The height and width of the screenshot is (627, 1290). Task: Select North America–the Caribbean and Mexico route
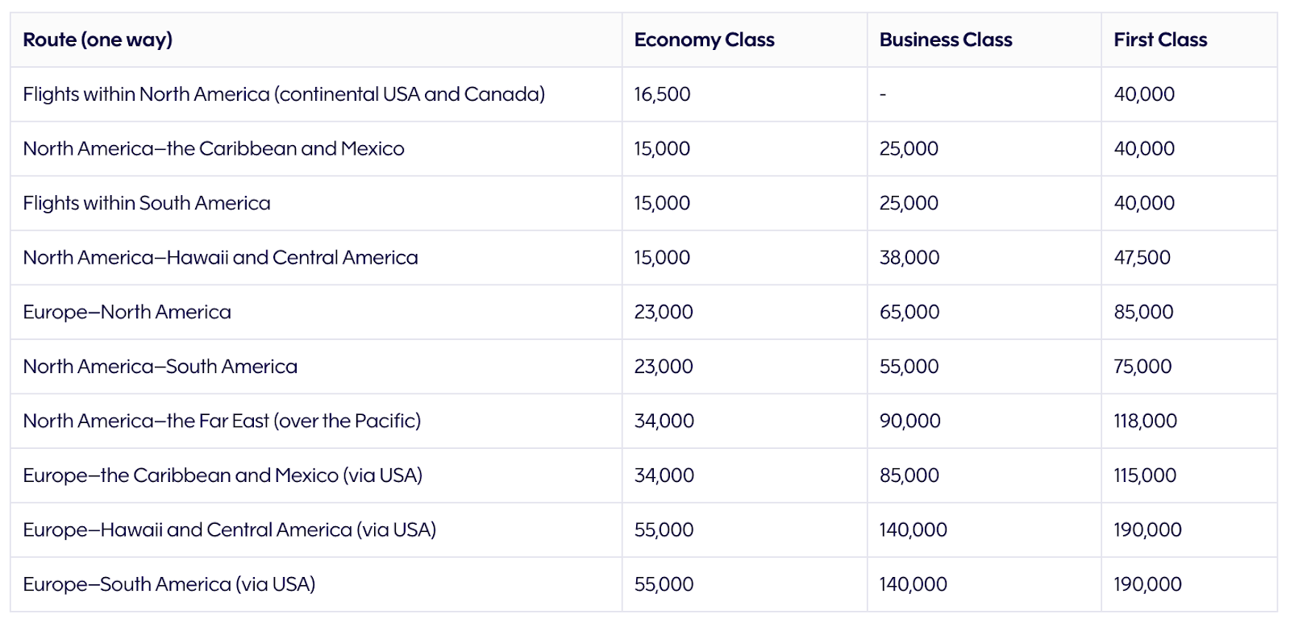coord(214,148)
